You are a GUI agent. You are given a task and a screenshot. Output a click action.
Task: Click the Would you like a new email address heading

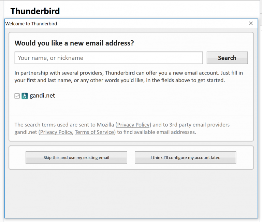coord(74,43)
